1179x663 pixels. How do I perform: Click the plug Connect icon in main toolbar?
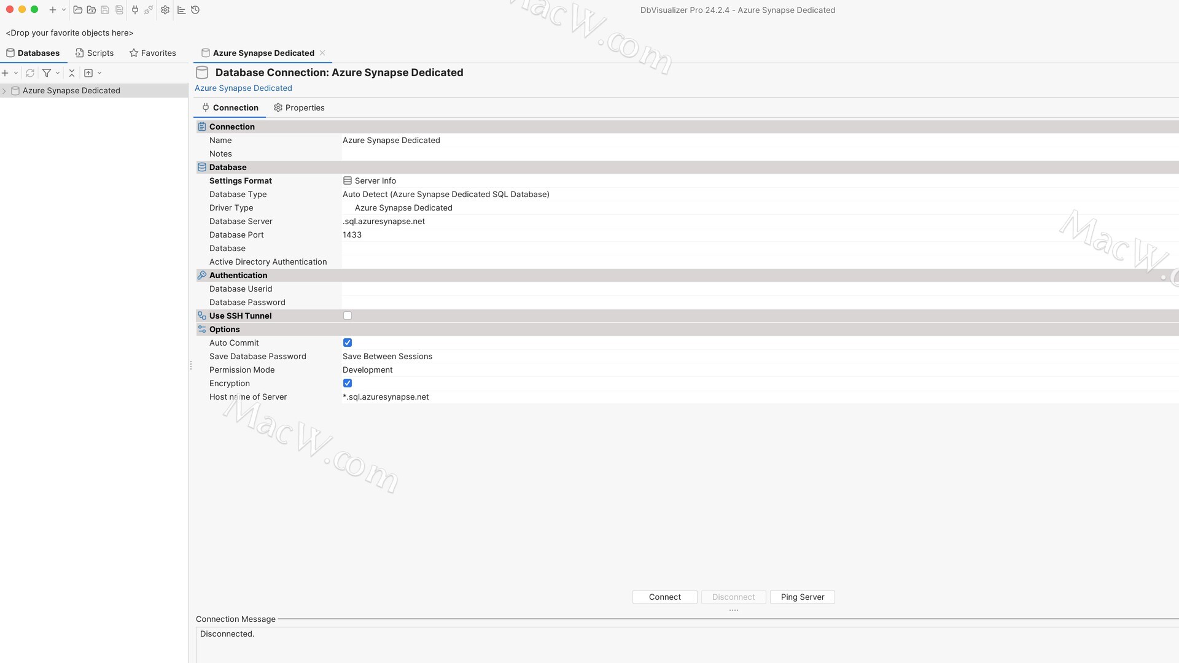pyautogui.click(x=135, y=10)
